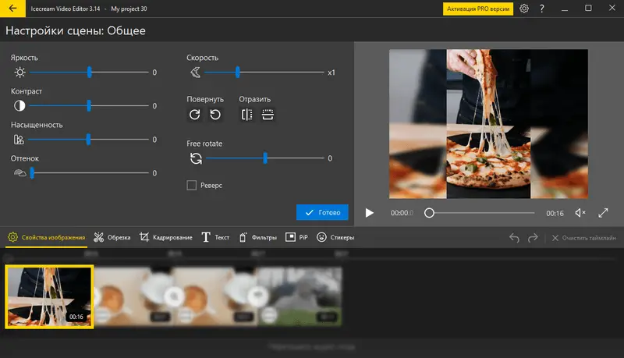
Task: Click the undo arrow icon
Action: coord(514,238)
